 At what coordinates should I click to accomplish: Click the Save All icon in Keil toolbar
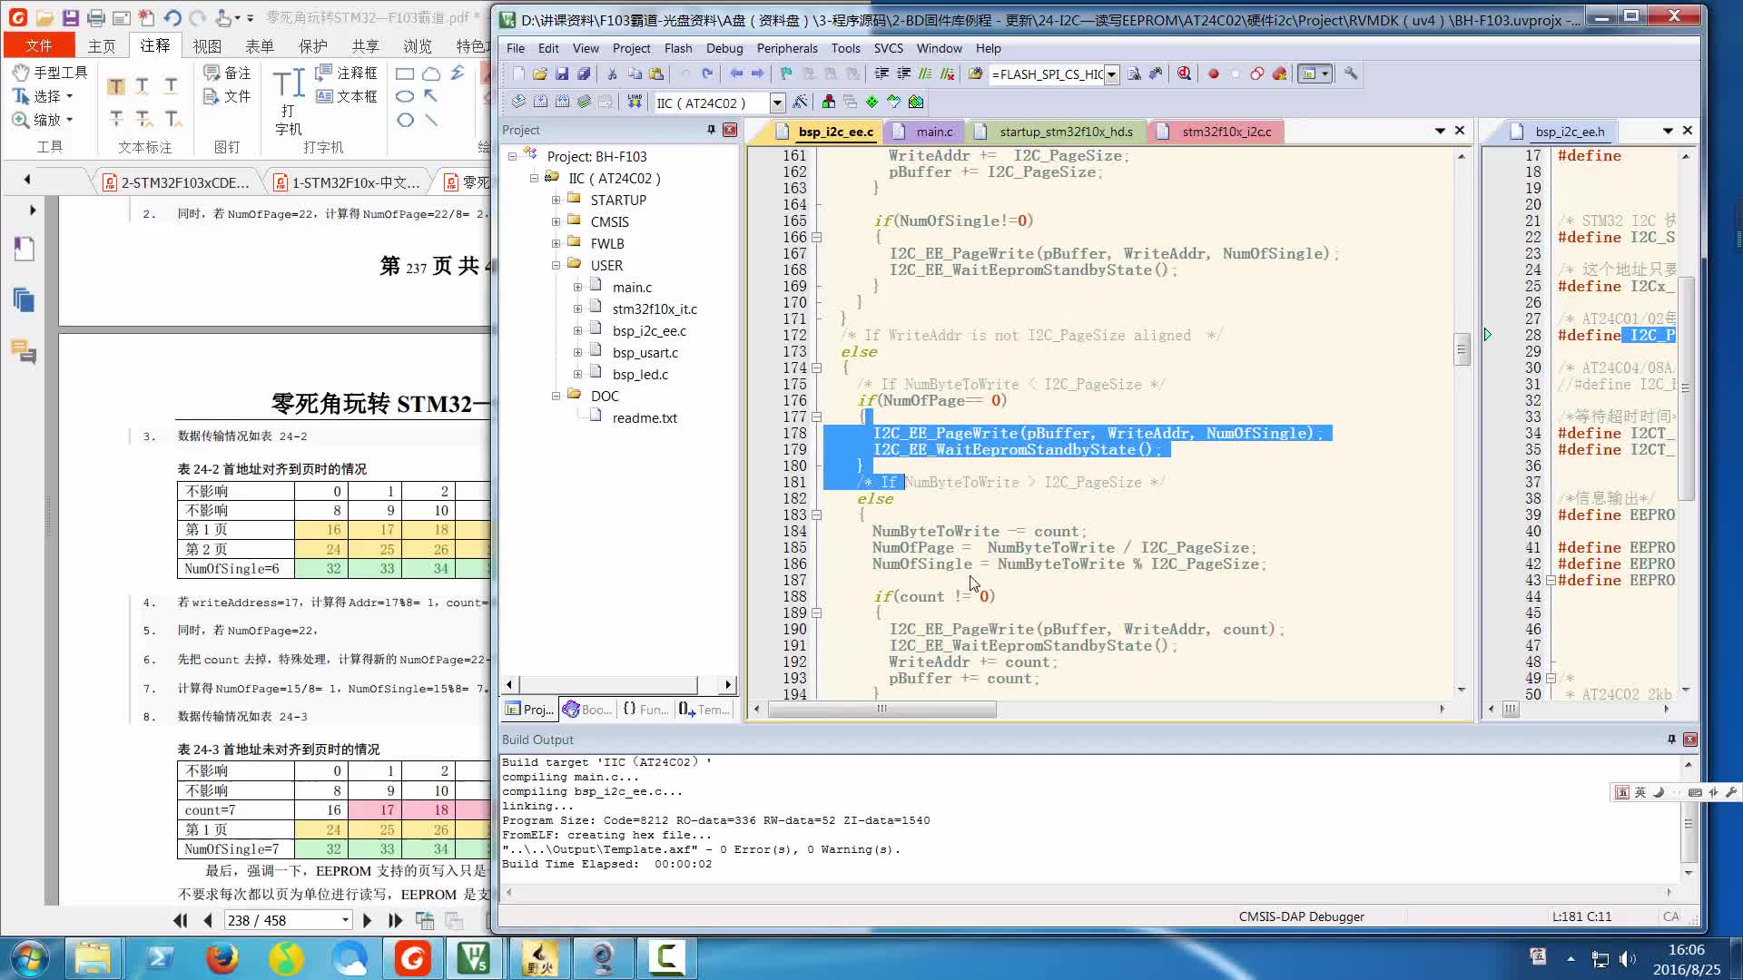(x=584, y=74)
